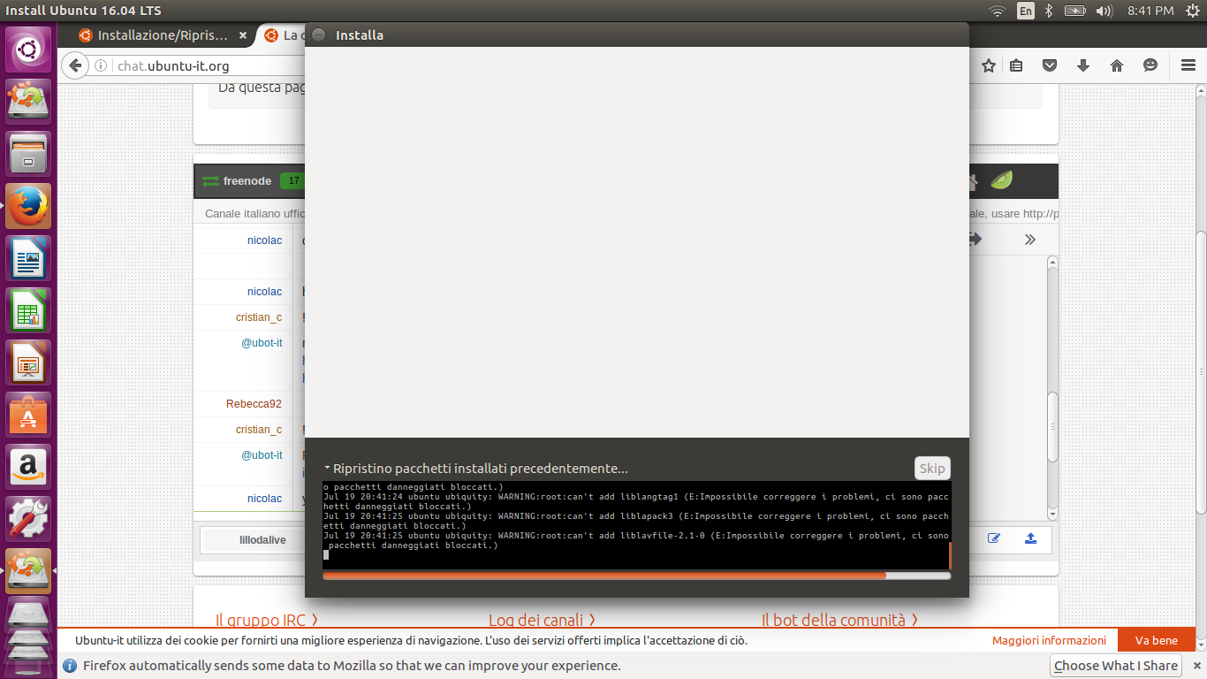Viewport: 1207px width, 679px height.
Task: Click 'Canale italiano uffic' channel topic text
Action: click(254, 214)
